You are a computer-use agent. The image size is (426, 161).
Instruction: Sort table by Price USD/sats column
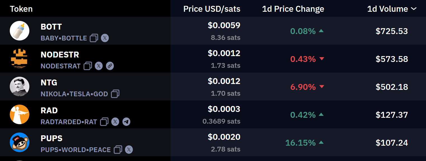212,9
